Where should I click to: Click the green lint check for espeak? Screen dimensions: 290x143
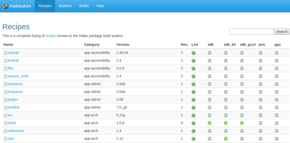194,53
